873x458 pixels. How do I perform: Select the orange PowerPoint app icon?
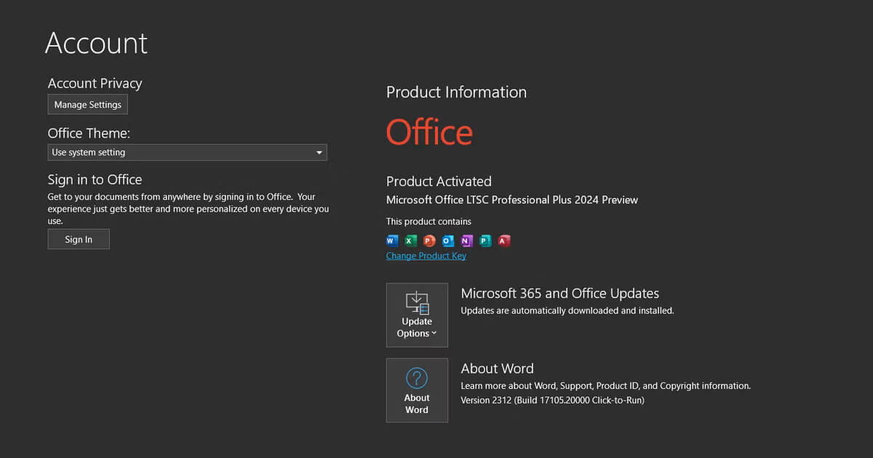click(x=429, y=241)
